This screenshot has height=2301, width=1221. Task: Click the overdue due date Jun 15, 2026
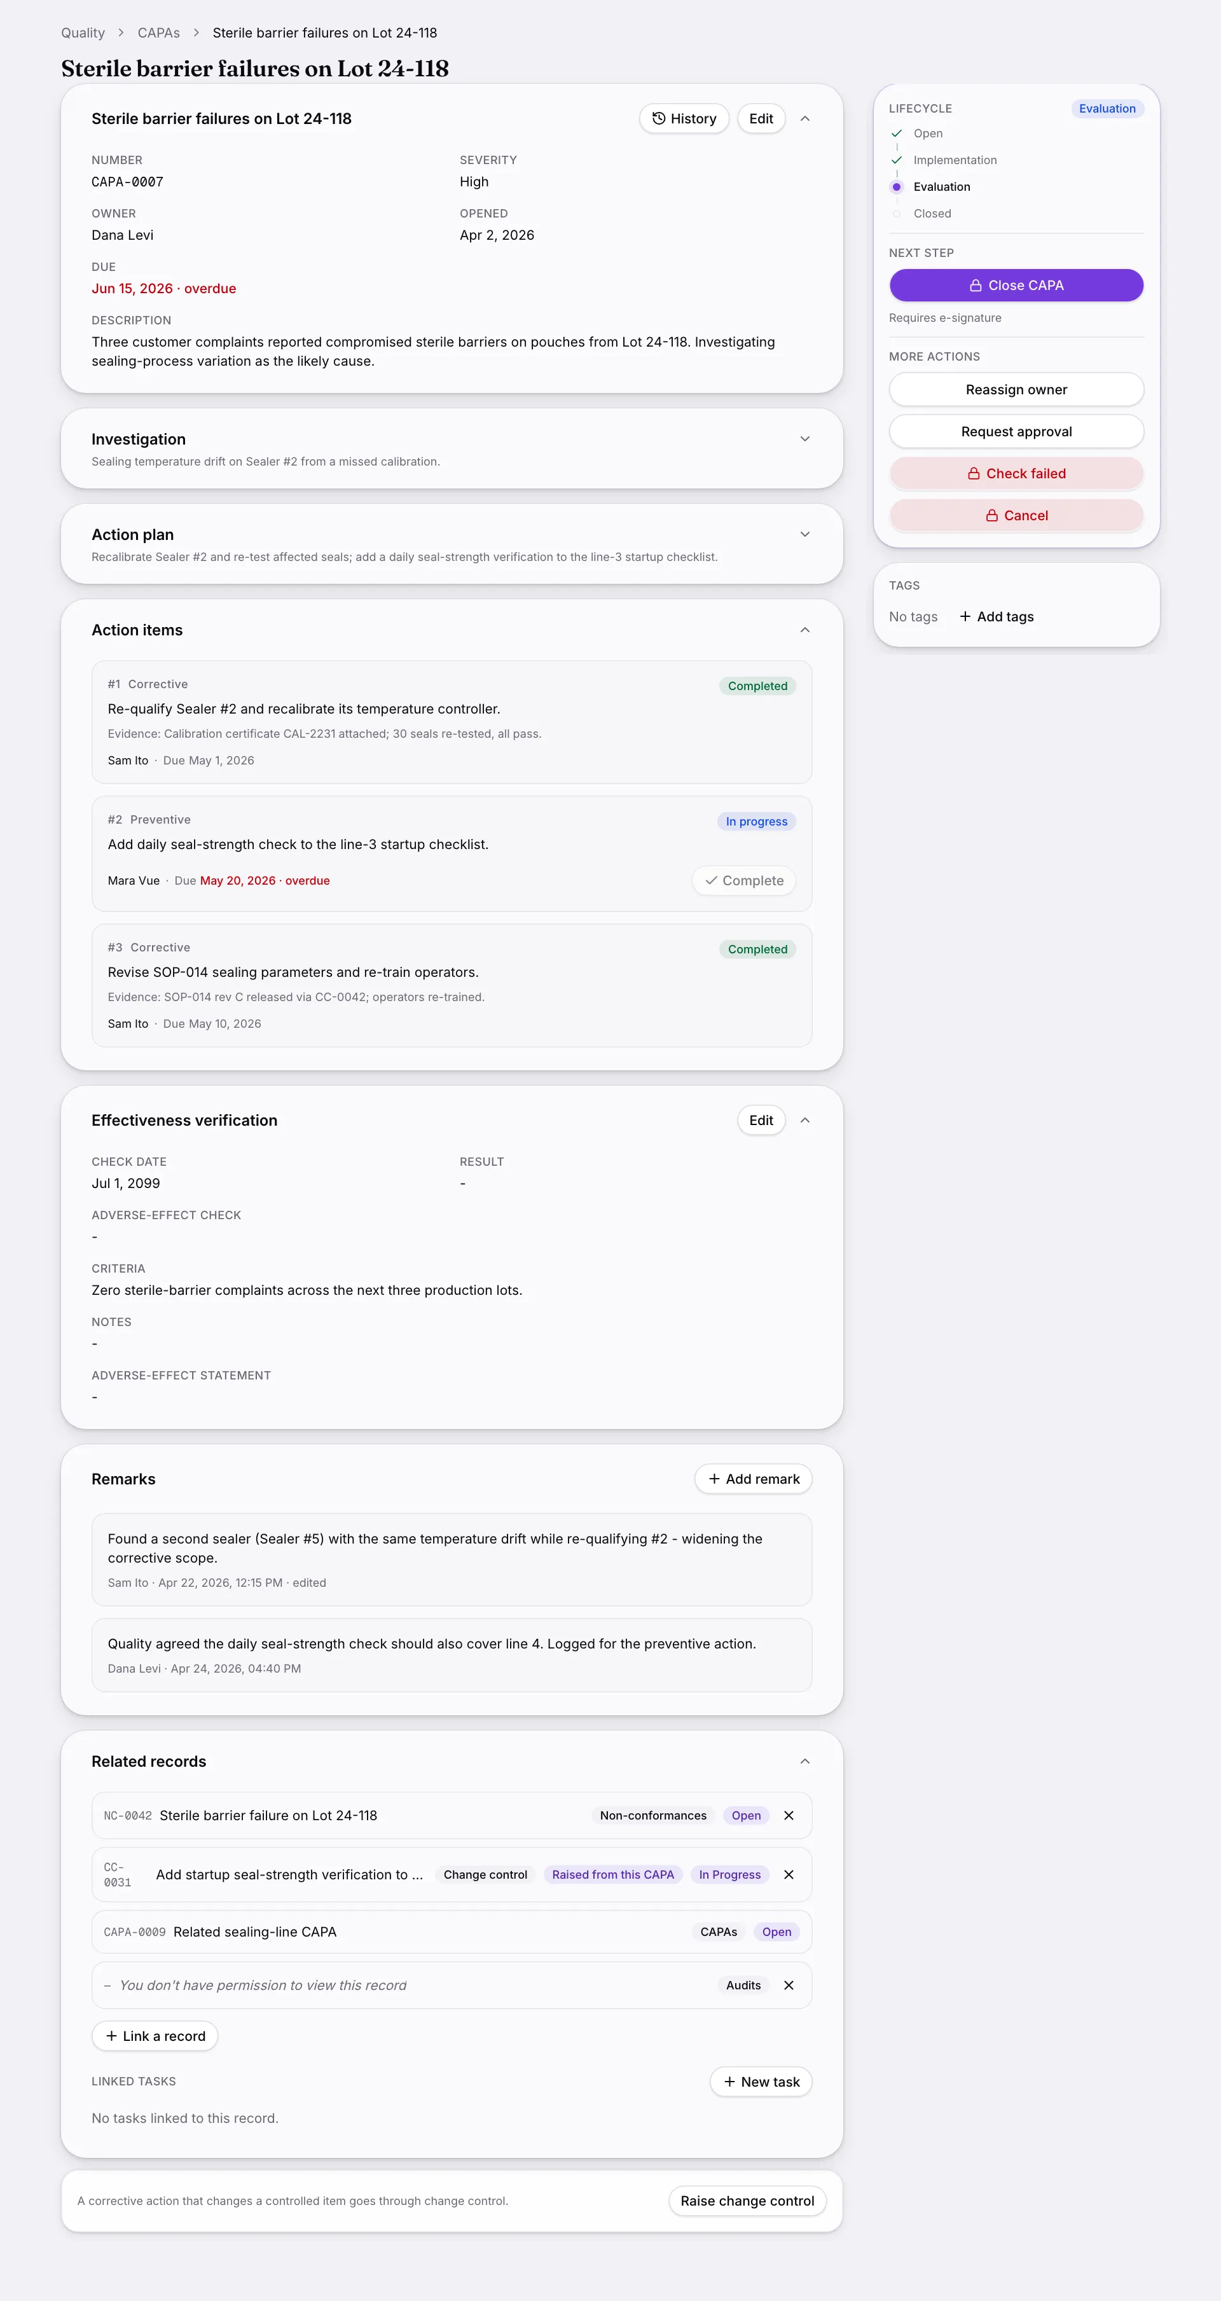click(x=163, y=289)
